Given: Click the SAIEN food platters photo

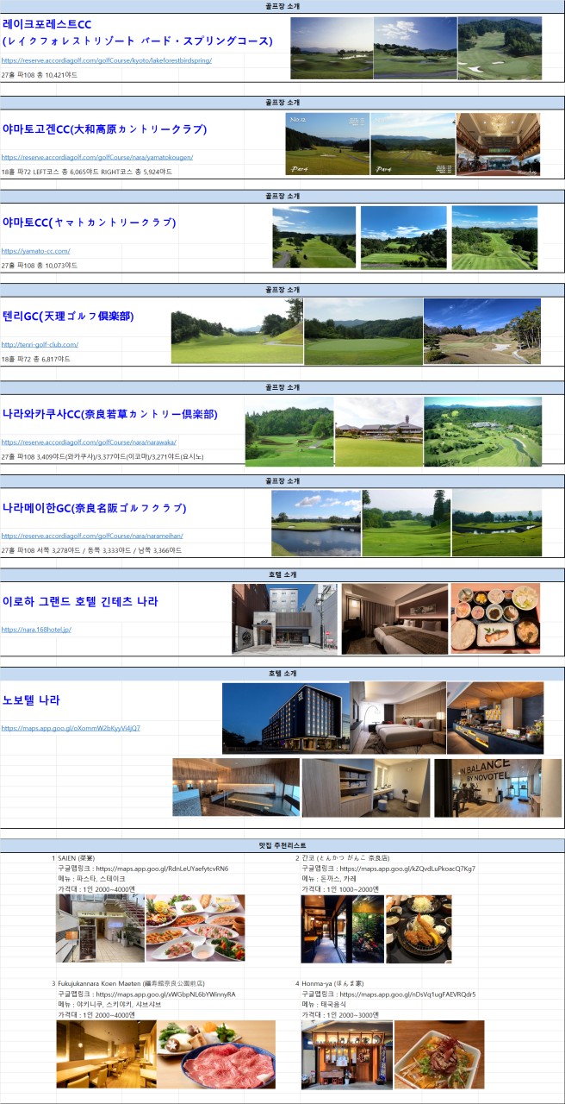Looking at the screenshot, I should pos(195,928).
